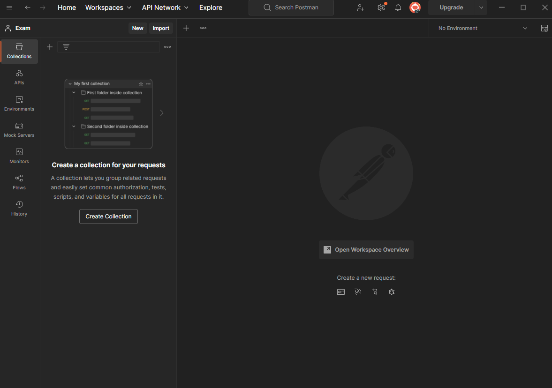Focus the Search Postman field
Viewport: 552px width, 388px height.
pos(291,7)
